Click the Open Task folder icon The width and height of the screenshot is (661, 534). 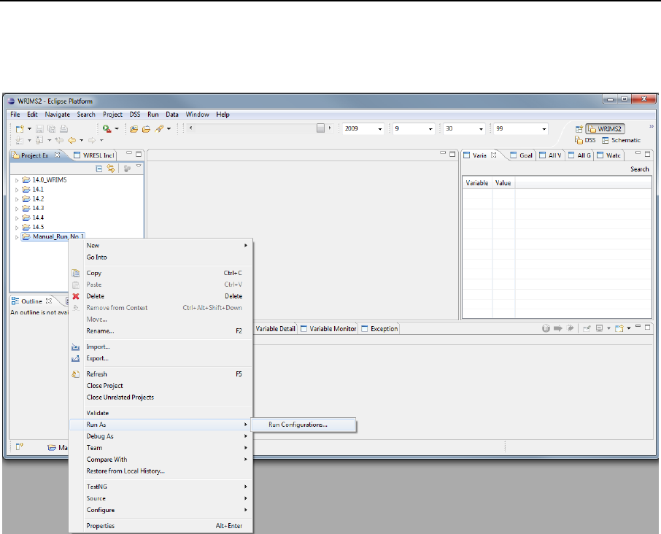pyautogui.click(x=146, y=129)
